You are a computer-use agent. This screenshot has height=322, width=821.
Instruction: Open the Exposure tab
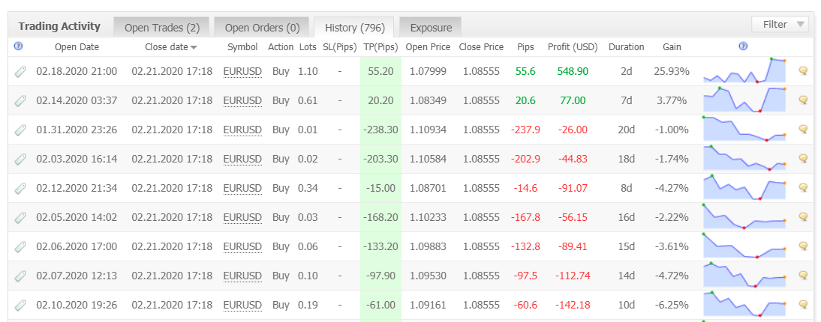pyautogui.click(x=431, y=28)
